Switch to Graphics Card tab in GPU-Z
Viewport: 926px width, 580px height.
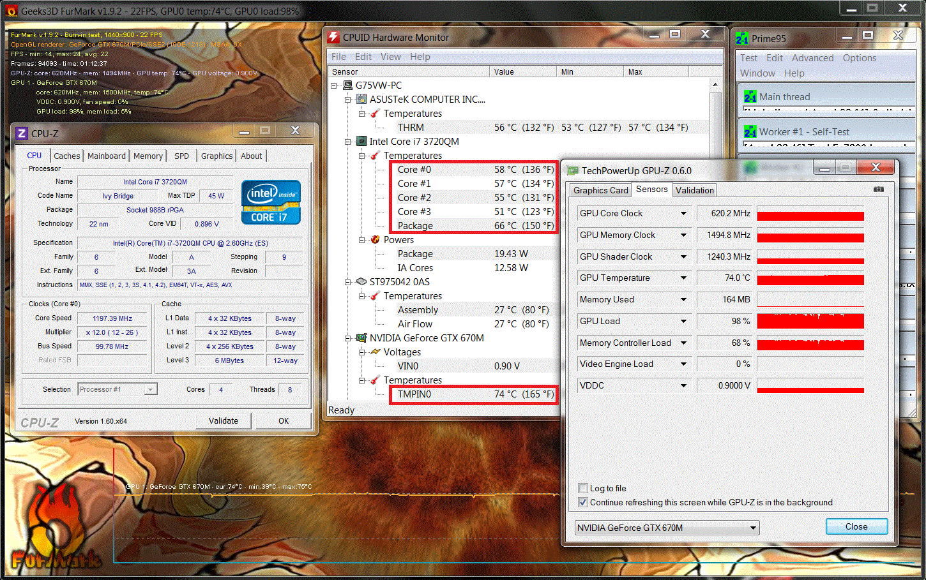pos(600,190)
